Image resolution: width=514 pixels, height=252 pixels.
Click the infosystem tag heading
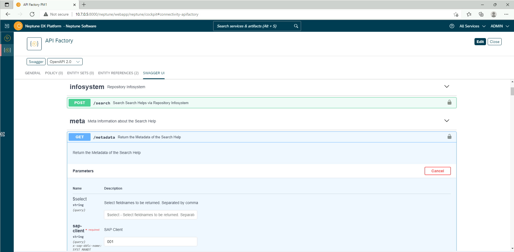87,87
